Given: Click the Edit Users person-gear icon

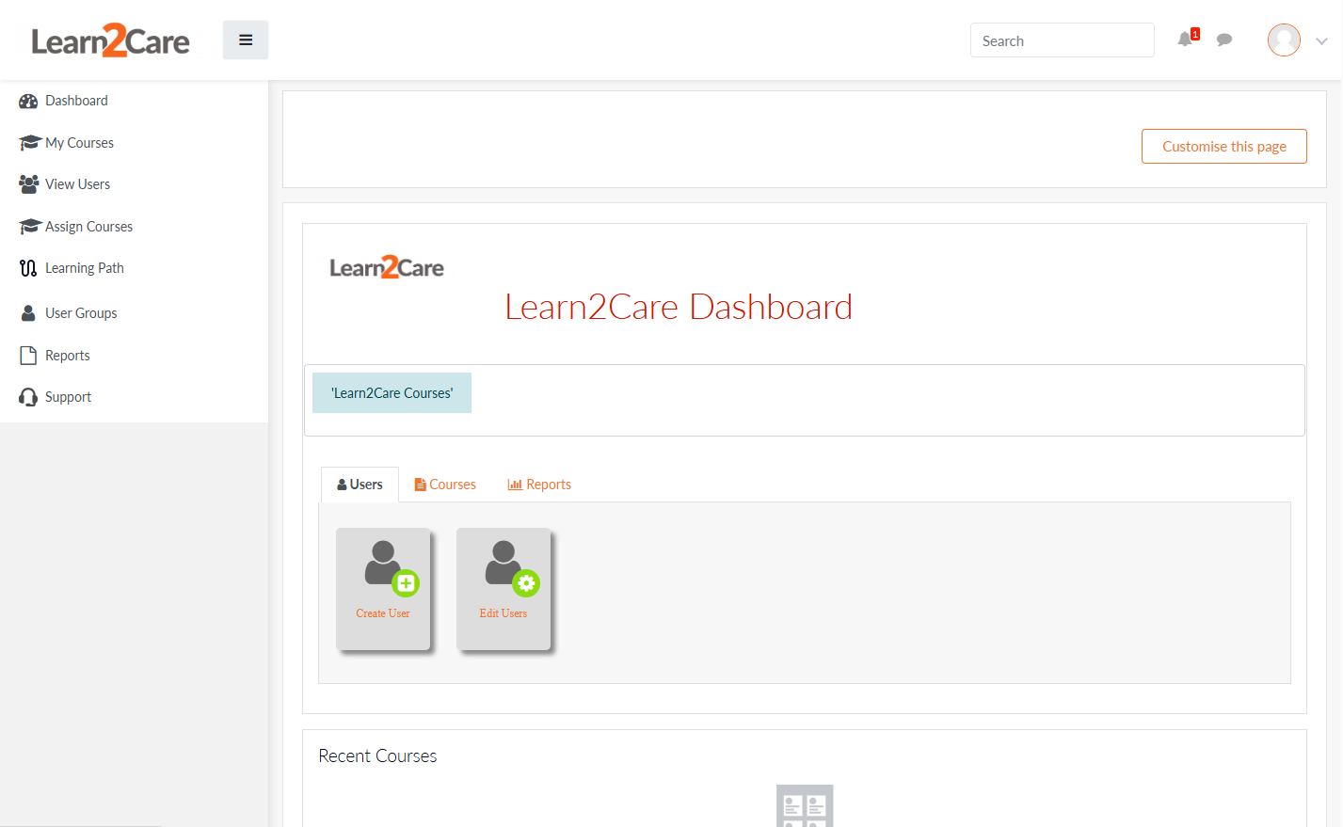Looking at the screenshot, I should [512, 568].
